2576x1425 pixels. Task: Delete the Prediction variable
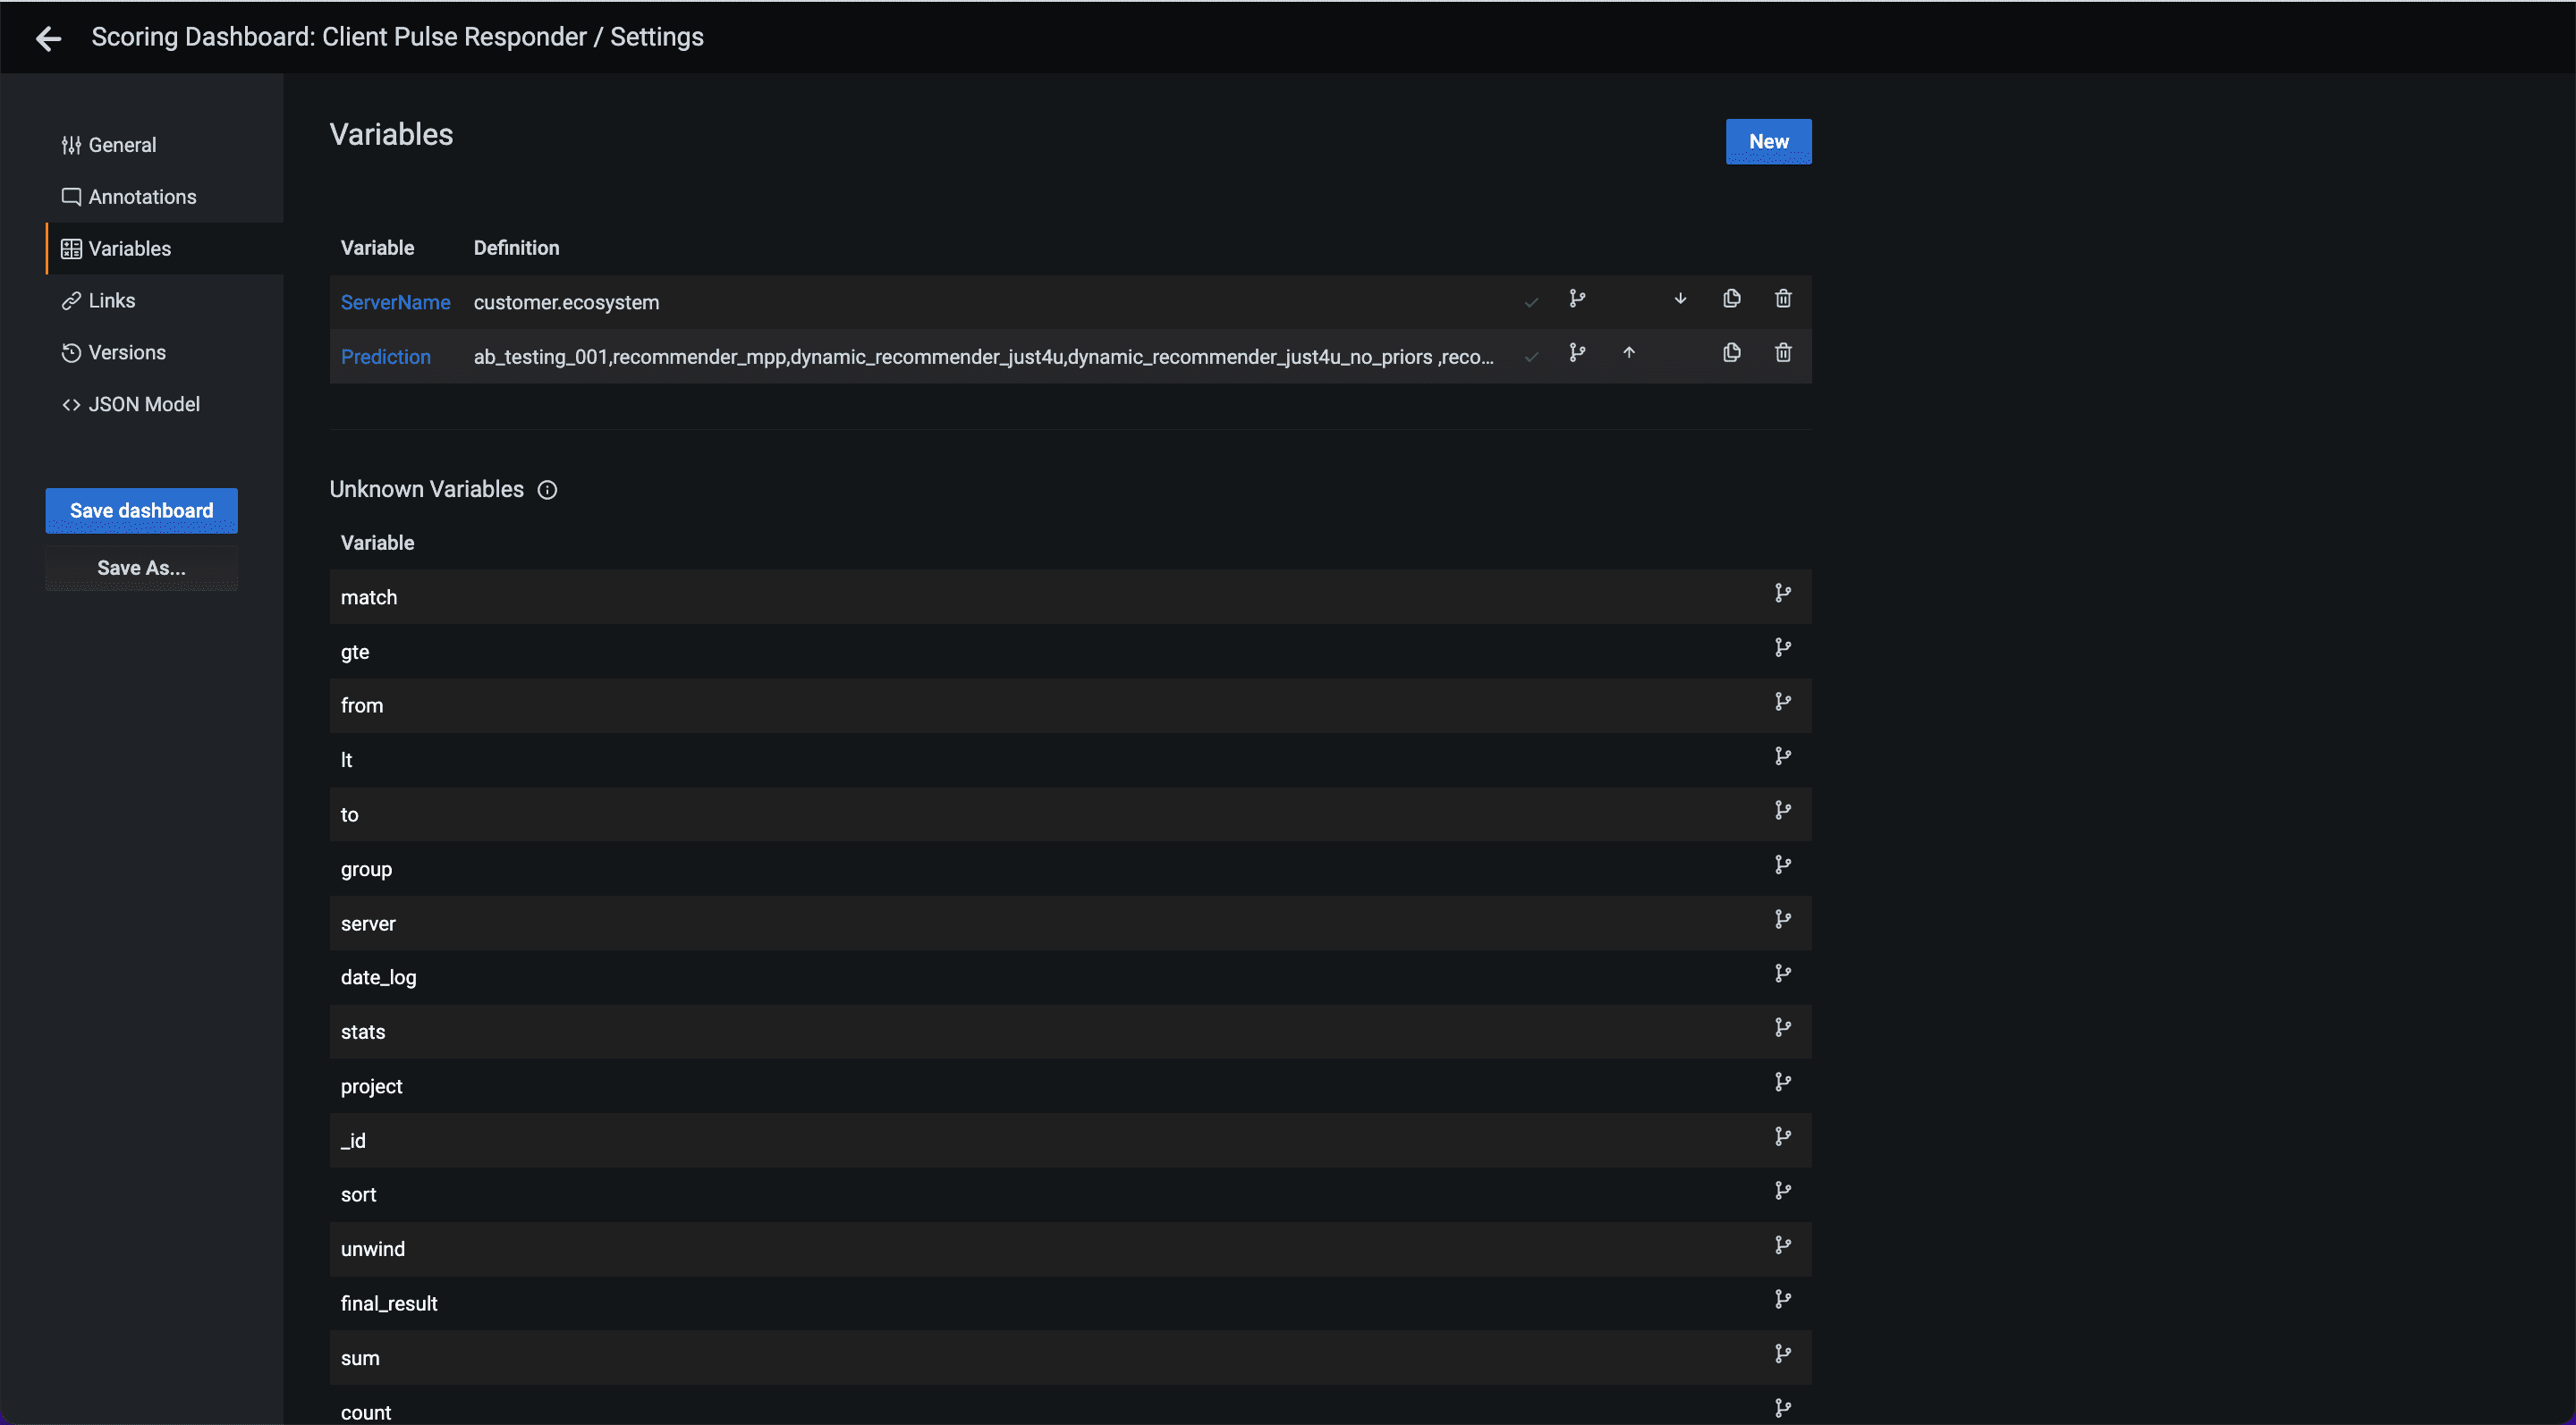click(x=1784, y=353)
